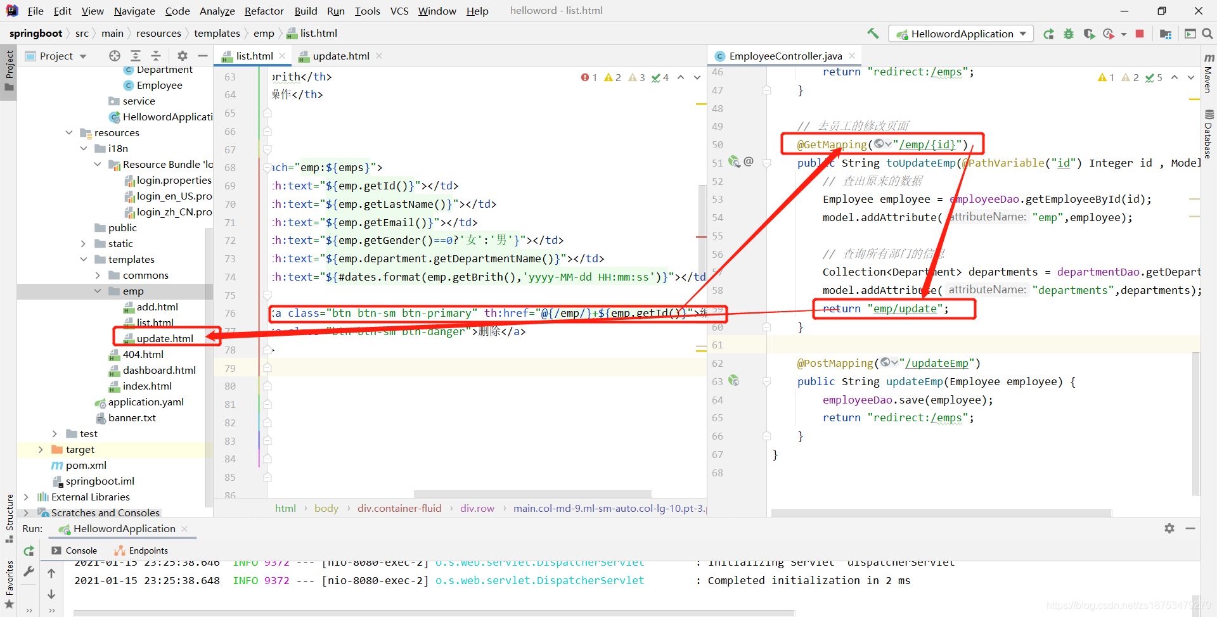Viewport: 1217px width, 617px height.
Task: Select pom.xml in project tree
Action: point(86,465)
